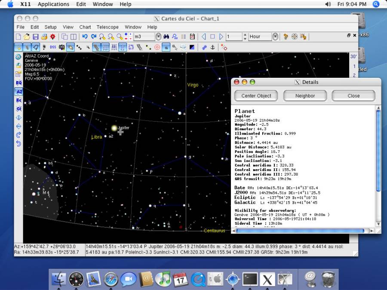Select FOV level 1 on right bar
This screenshot has height=290, width=387.
(x=354, y=66)
